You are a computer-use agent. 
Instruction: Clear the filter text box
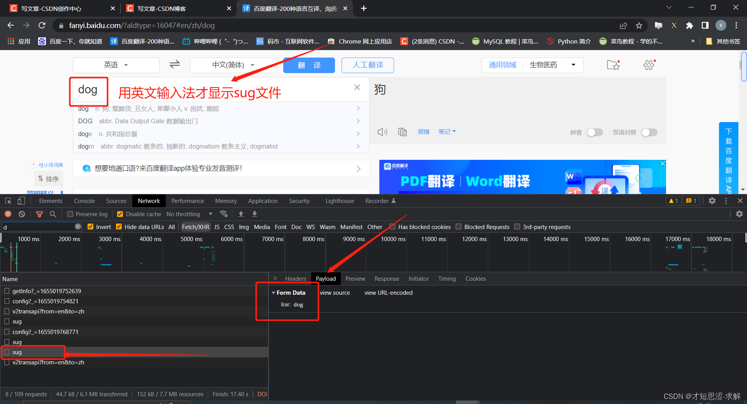pyautogui.click(x=78, y=227)
